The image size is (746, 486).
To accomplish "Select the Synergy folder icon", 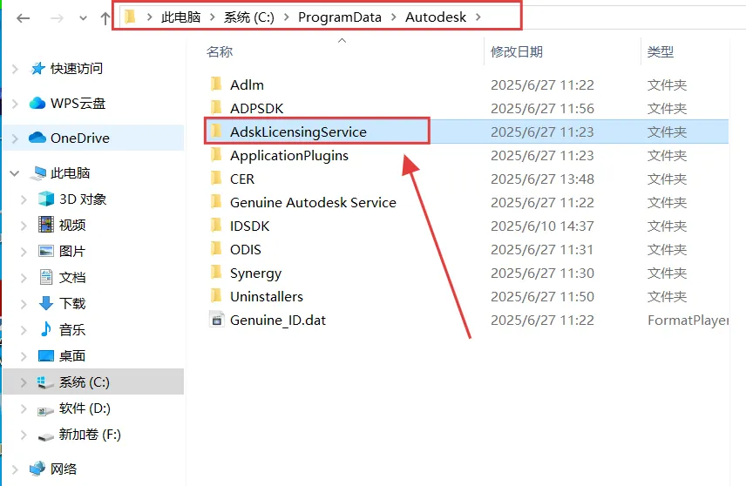I will (x=216, y=272).
